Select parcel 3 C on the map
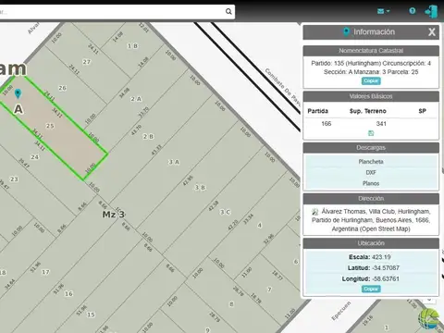The height and width of the screenshot is (333, 444). [225, 212]
